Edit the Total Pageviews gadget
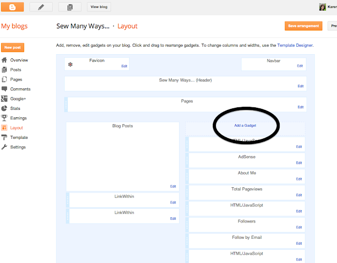337x263 pixels. click(x=299, y=195)
